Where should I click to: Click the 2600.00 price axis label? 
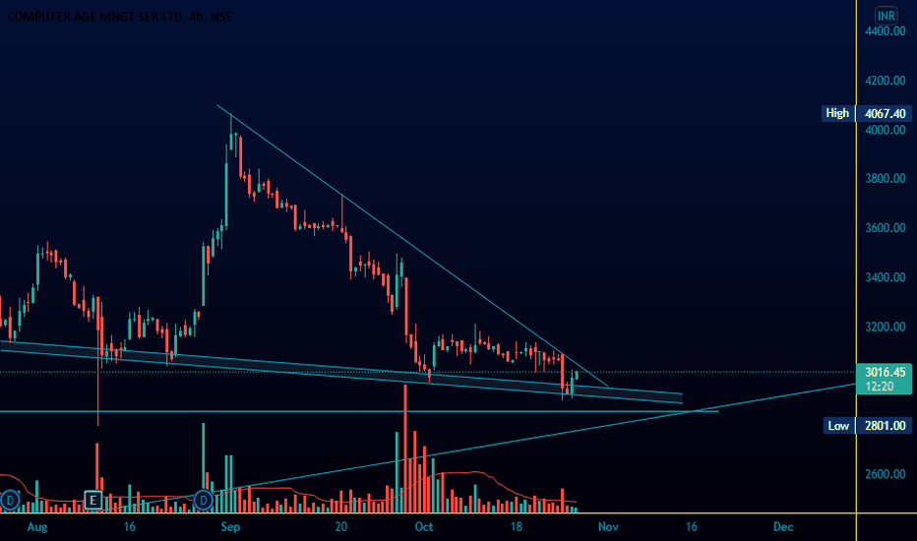pos(886,474)
